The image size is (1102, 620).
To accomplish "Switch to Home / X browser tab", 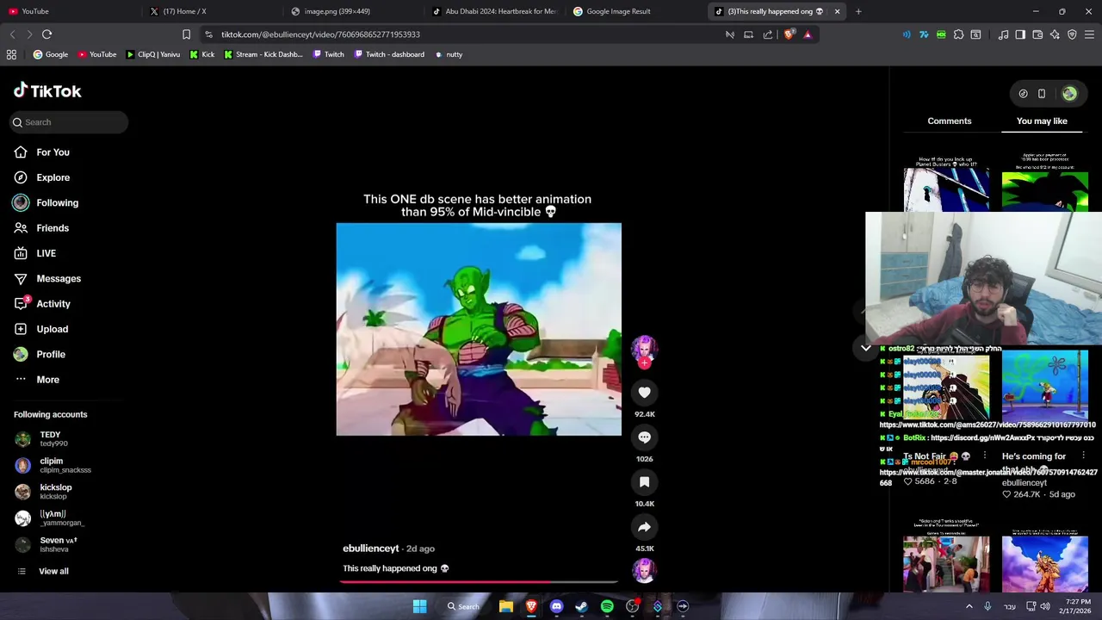I will [211, 11].
